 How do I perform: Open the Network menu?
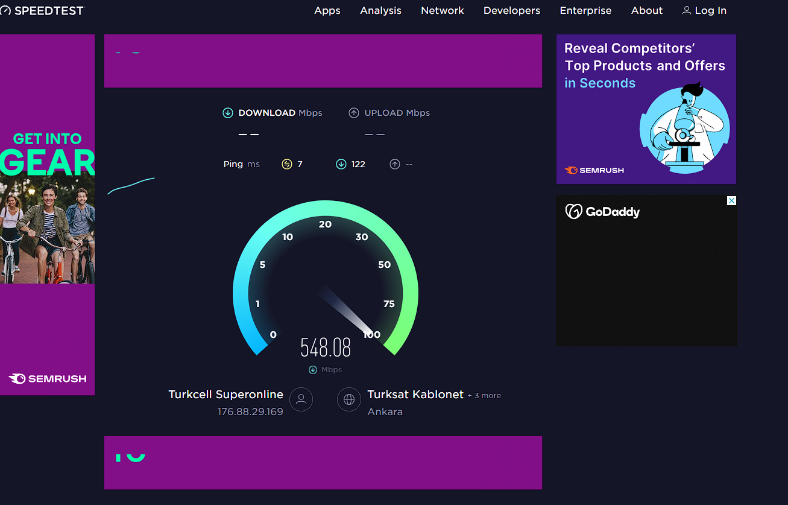pos(443,10)
